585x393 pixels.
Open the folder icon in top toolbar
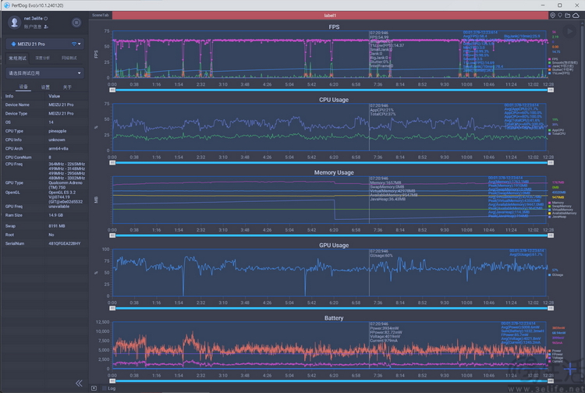[568, 16]
